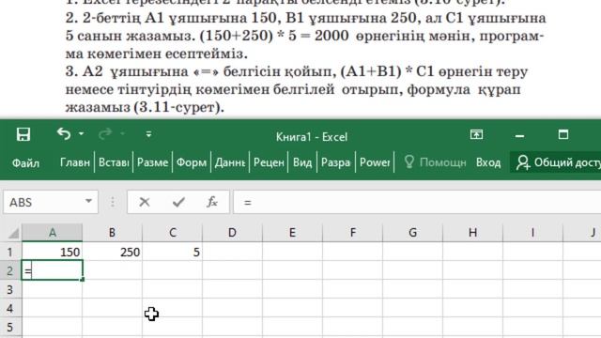Click cell A1 containing 150
This screenshot has width=601, height=338.
point(53,252)
